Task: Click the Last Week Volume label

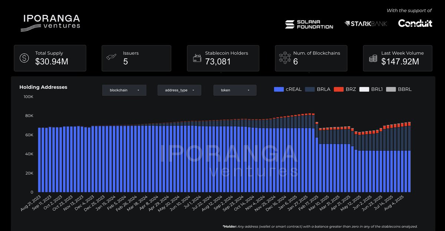Action: 402,53
